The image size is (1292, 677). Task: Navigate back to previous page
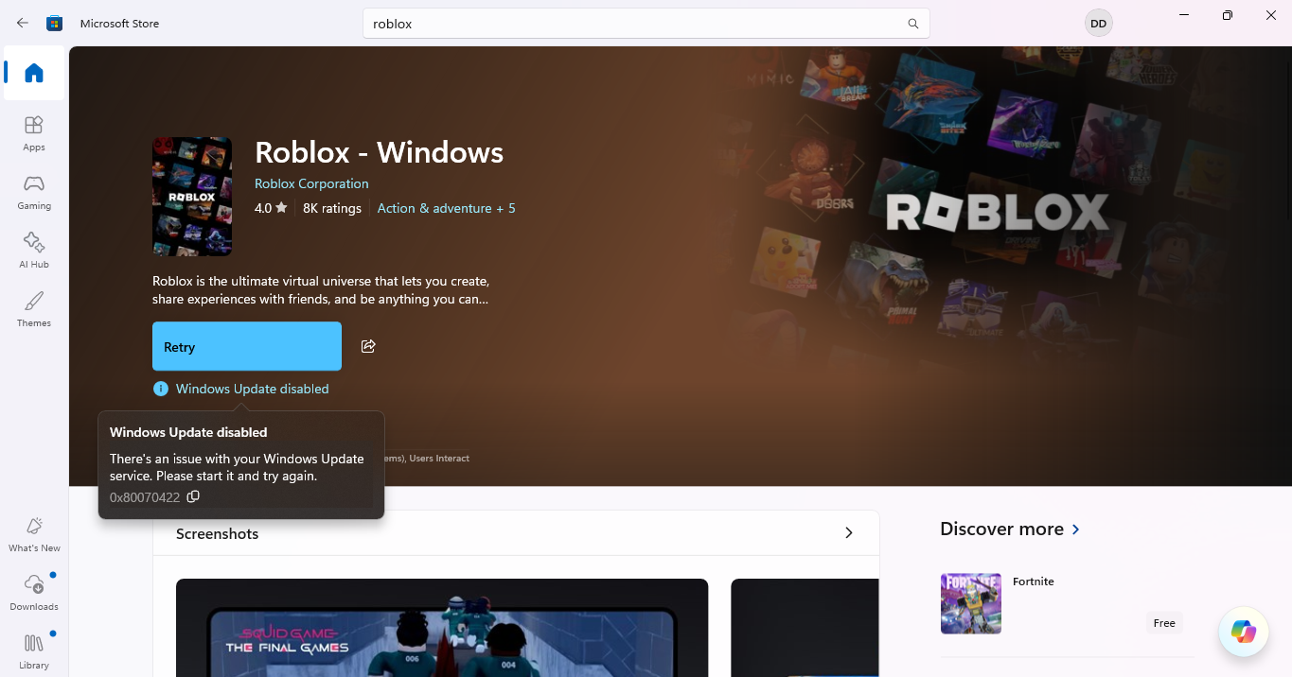tap(22, 23)
